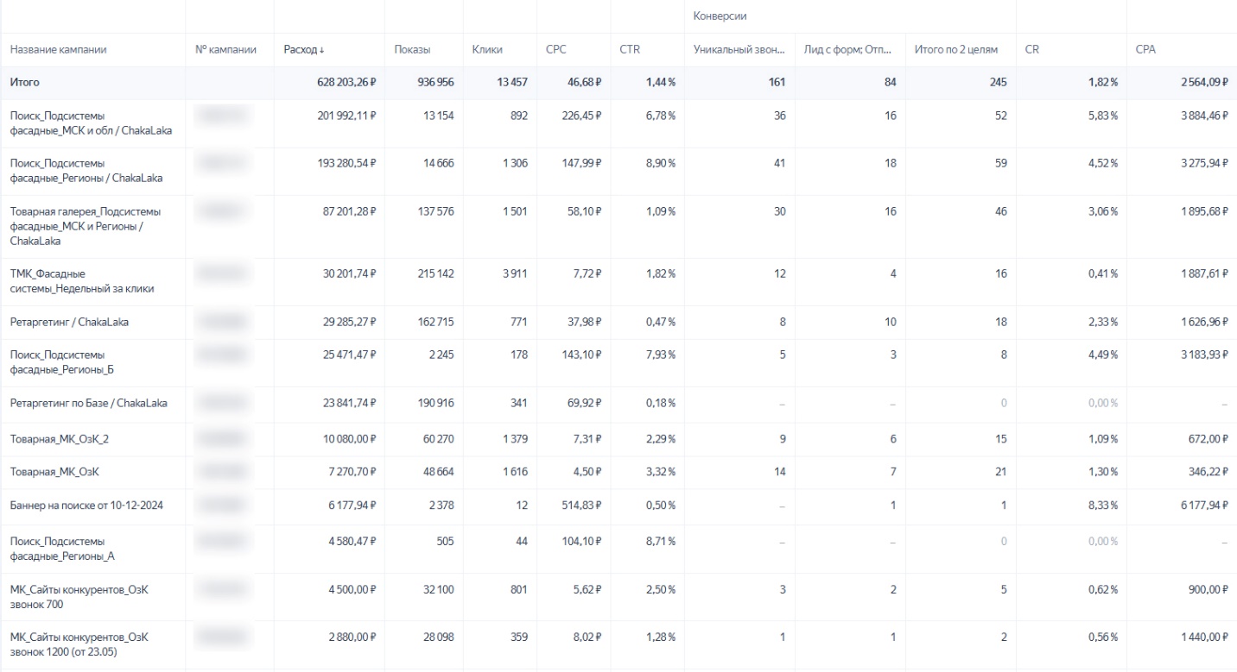Screen dimensions: 1237x672
Task: Sort by the Показы column header
Action: (412, 50)
